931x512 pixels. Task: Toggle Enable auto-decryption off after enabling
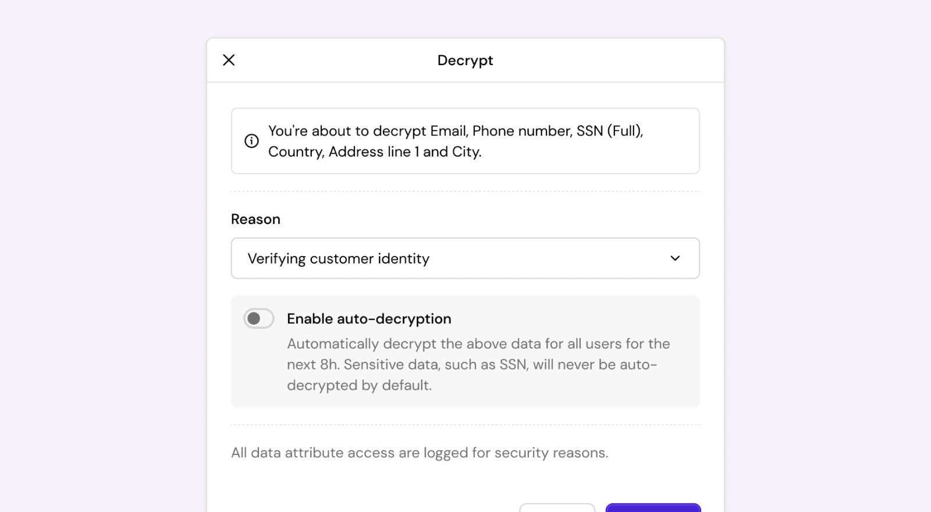258,318
